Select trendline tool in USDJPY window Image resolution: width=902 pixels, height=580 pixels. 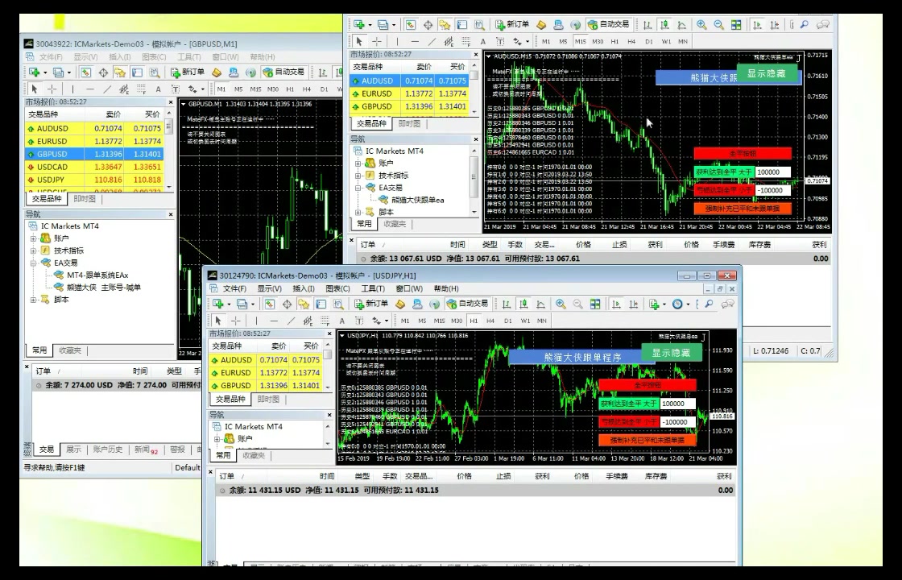tap(291, 321)
